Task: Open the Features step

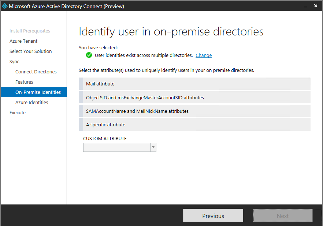Action: click(24, 82)
